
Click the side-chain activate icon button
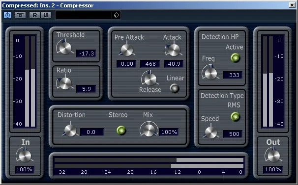(x=20, y=15)
